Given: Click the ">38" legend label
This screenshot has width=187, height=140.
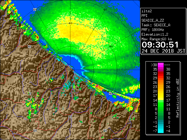Looking at the screenshot, I should click(154, 65).
